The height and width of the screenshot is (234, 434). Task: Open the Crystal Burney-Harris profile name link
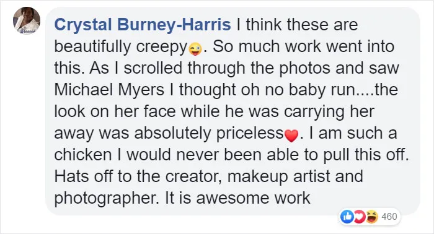[143, 25]
